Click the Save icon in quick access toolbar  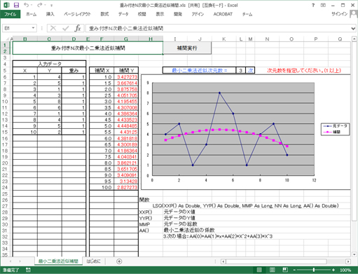click(x=16, y=5)
